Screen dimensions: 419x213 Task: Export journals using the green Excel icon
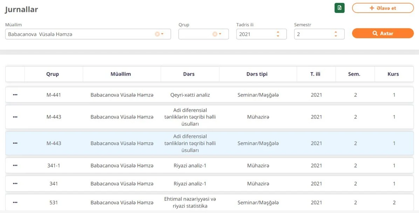click(x=339, y=8)
